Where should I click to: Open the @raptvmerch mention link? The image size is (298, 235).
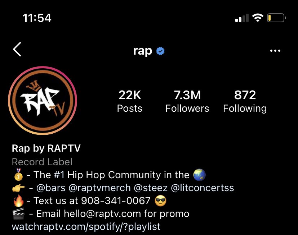tap(99, 188)
